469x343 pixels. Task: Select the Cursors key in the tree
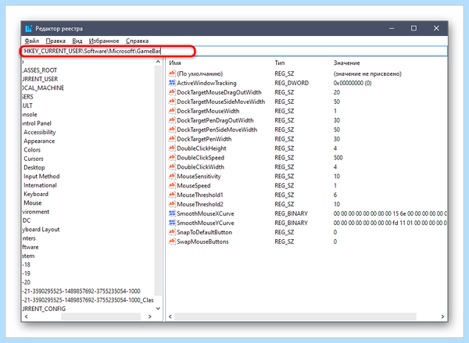point(34,159)
